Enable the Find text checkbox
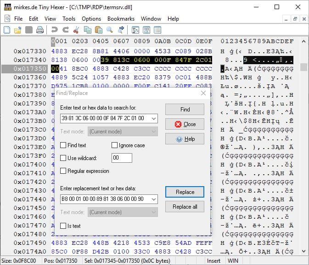309x265 pixels. point(63,145)
